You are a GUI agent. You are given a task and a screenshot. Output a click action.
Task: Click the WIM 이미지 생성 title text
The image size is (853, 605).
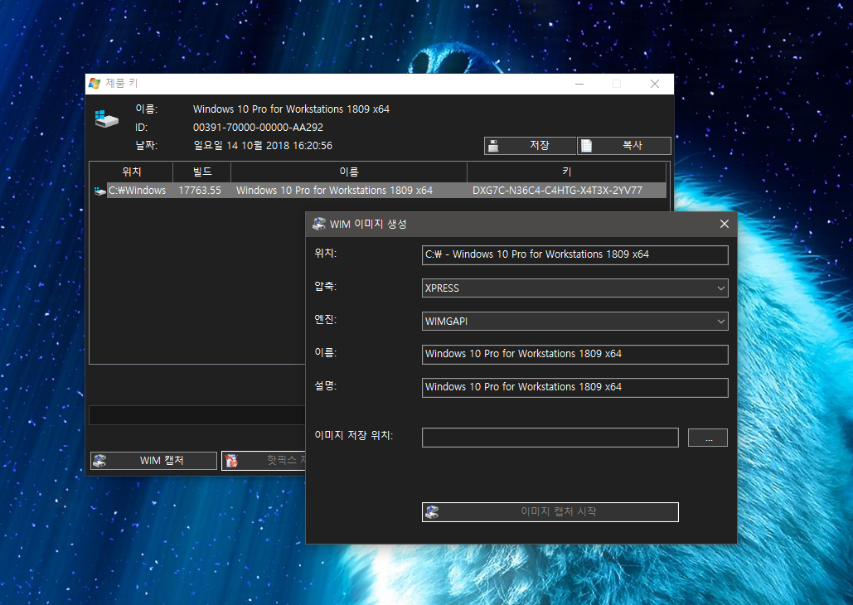[x=368, y=224]
